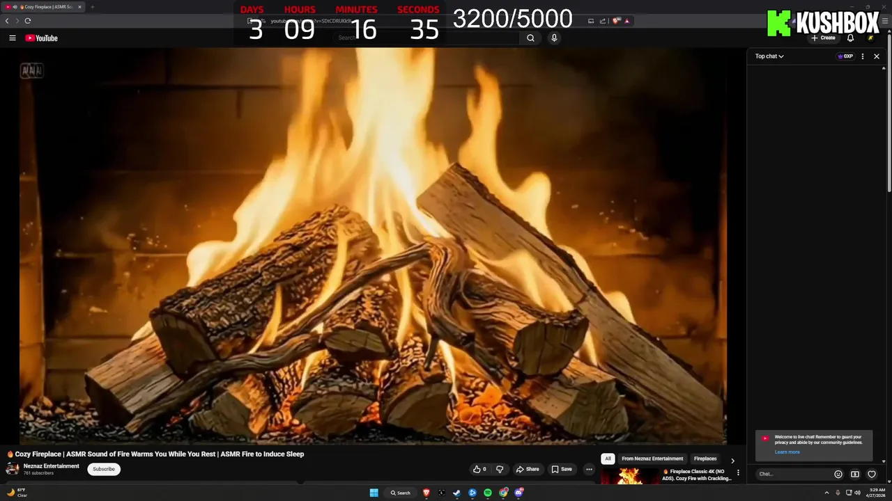
Task: Dislike the video with thumbs down
Action: [500, 469]
